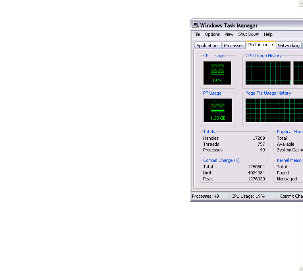The image size is (303, 271).
Task: Click the Threads label in Totals
Action: pyautogui.click(x=211, y=144)
